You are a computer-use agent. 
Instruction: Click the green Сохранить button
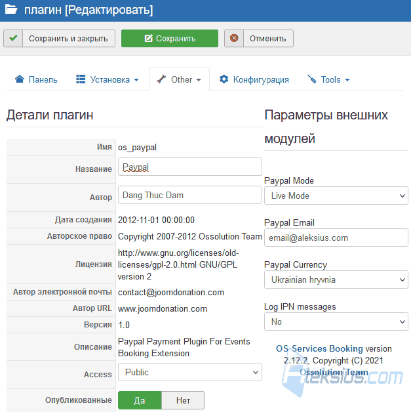[x=170, y=38]
